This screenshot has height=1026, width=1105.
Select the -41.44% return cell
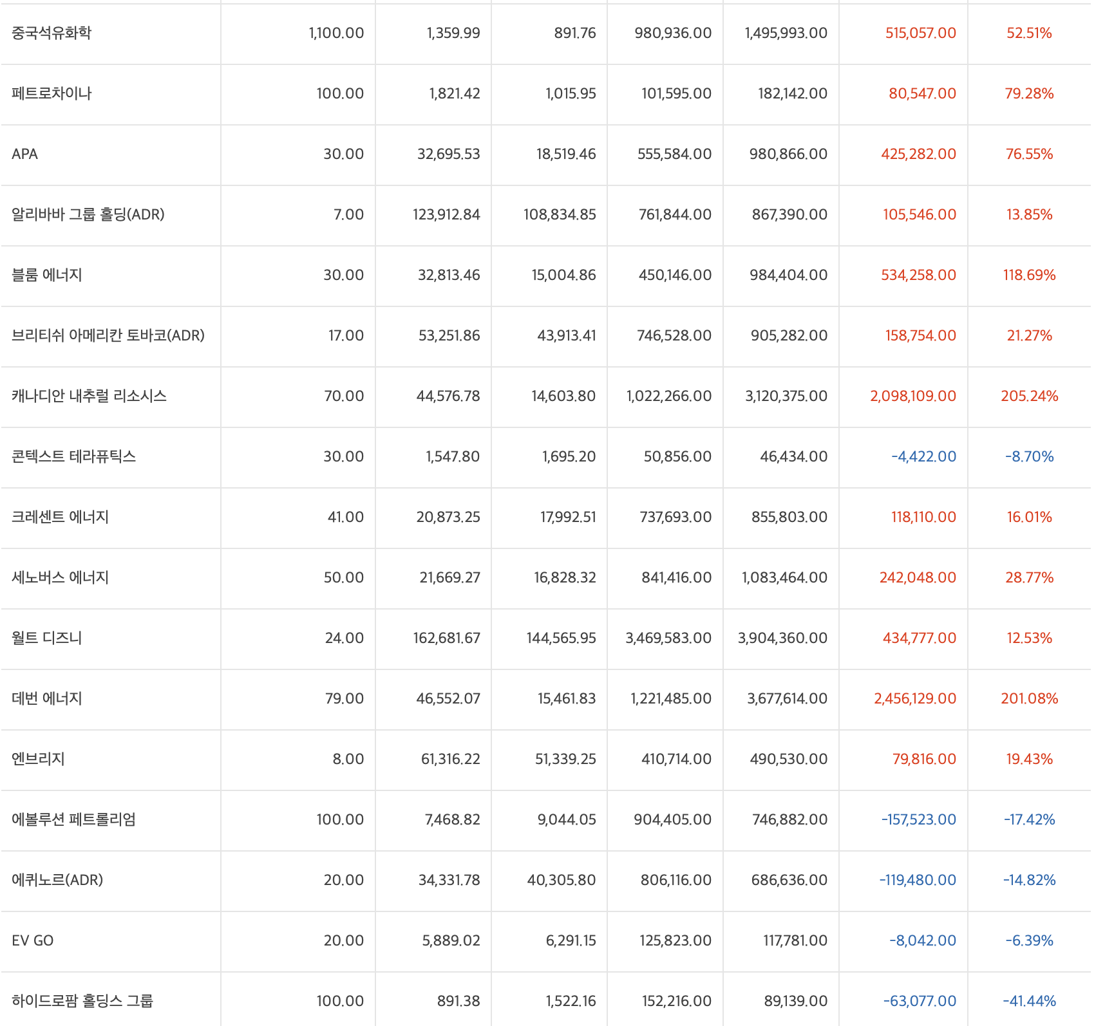coord(1029,1001)
